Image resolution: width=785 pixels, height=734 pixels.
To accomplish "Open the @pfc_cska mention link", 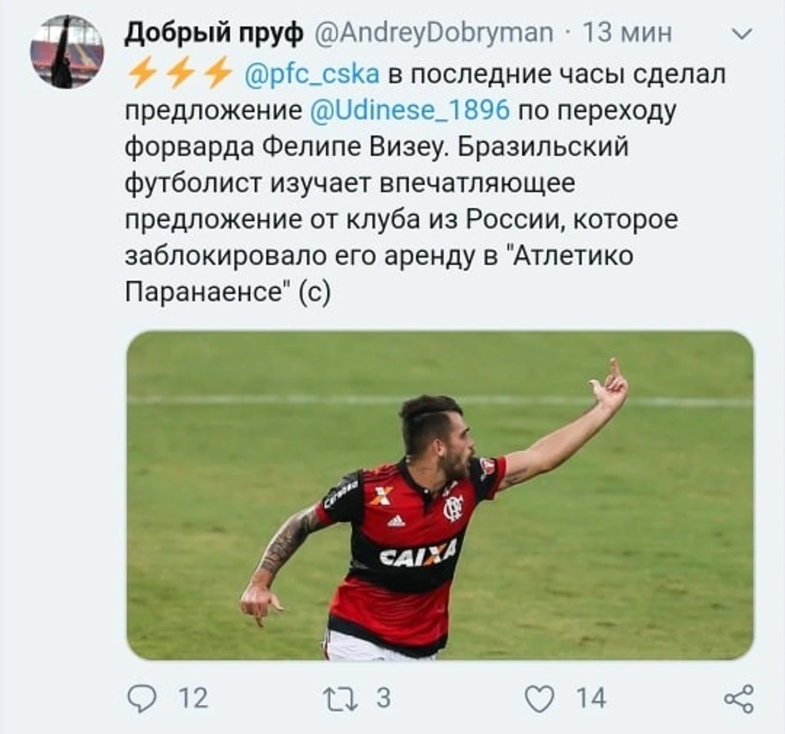I will [x=312, y=74].
